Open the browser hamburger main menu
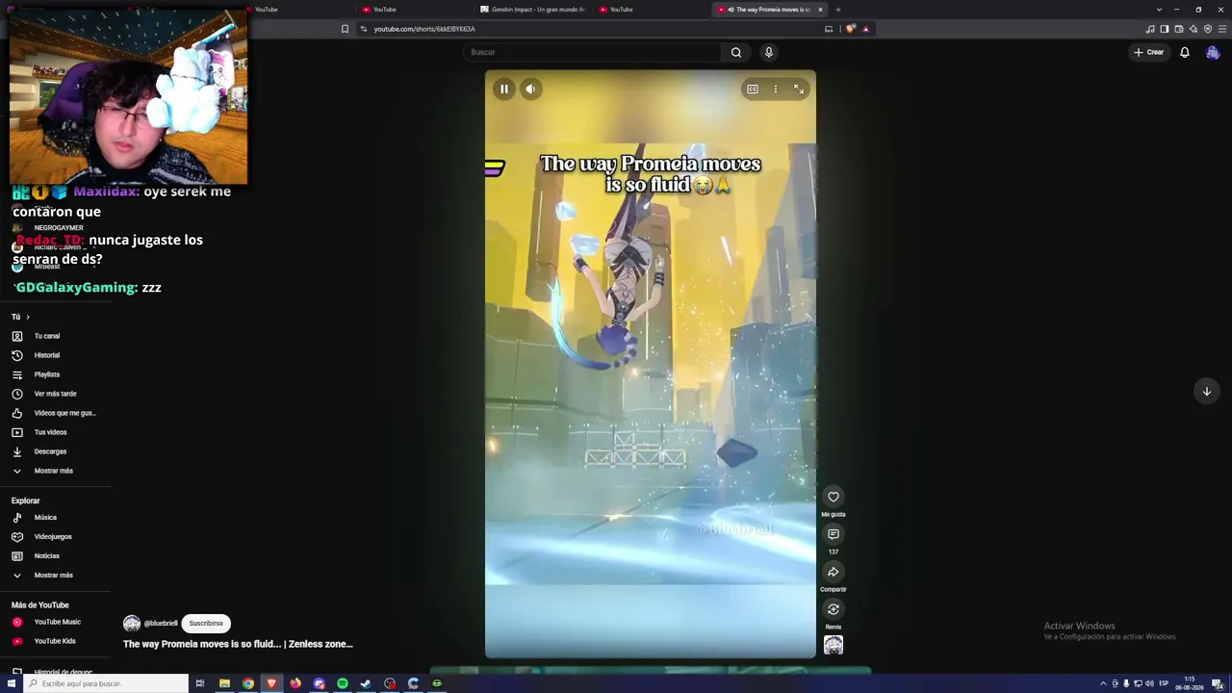 click(x=1222, y=29)
